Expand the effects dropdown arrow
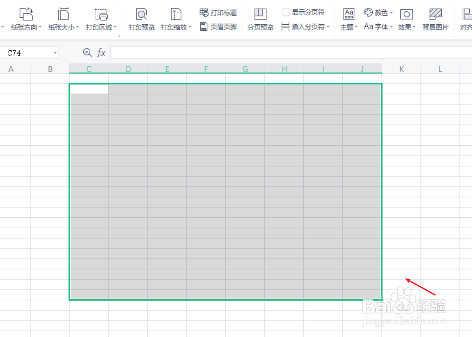Viewport: 472px width, 337px height. coord(414,27)
